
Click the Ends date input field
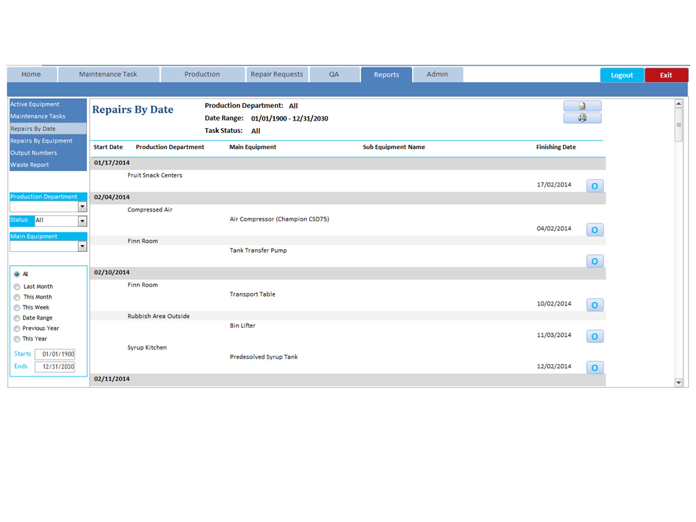pos(54,367)
